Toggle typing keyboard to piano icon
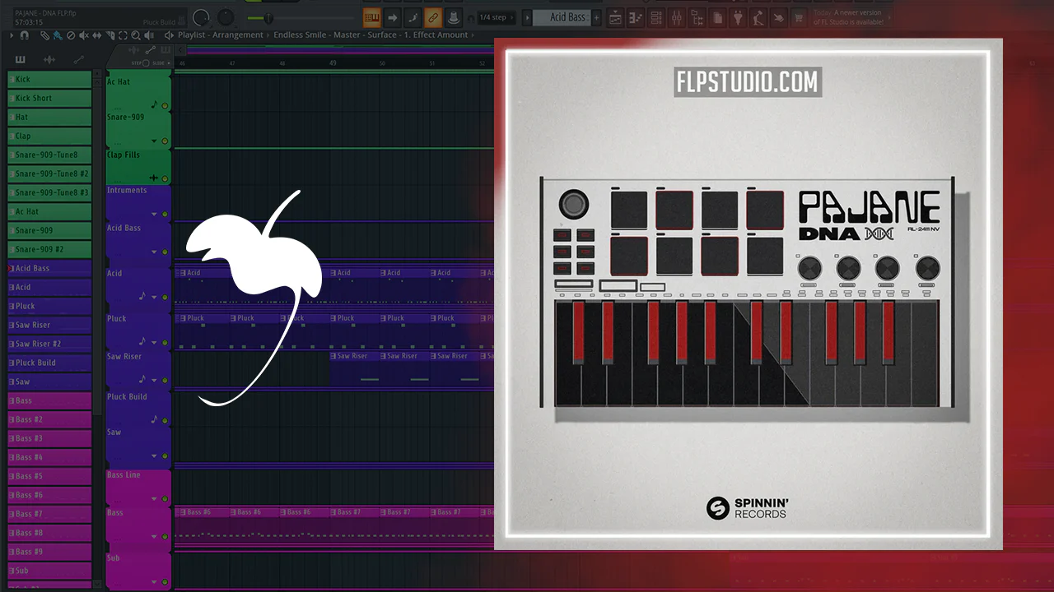 coord(372,17)
